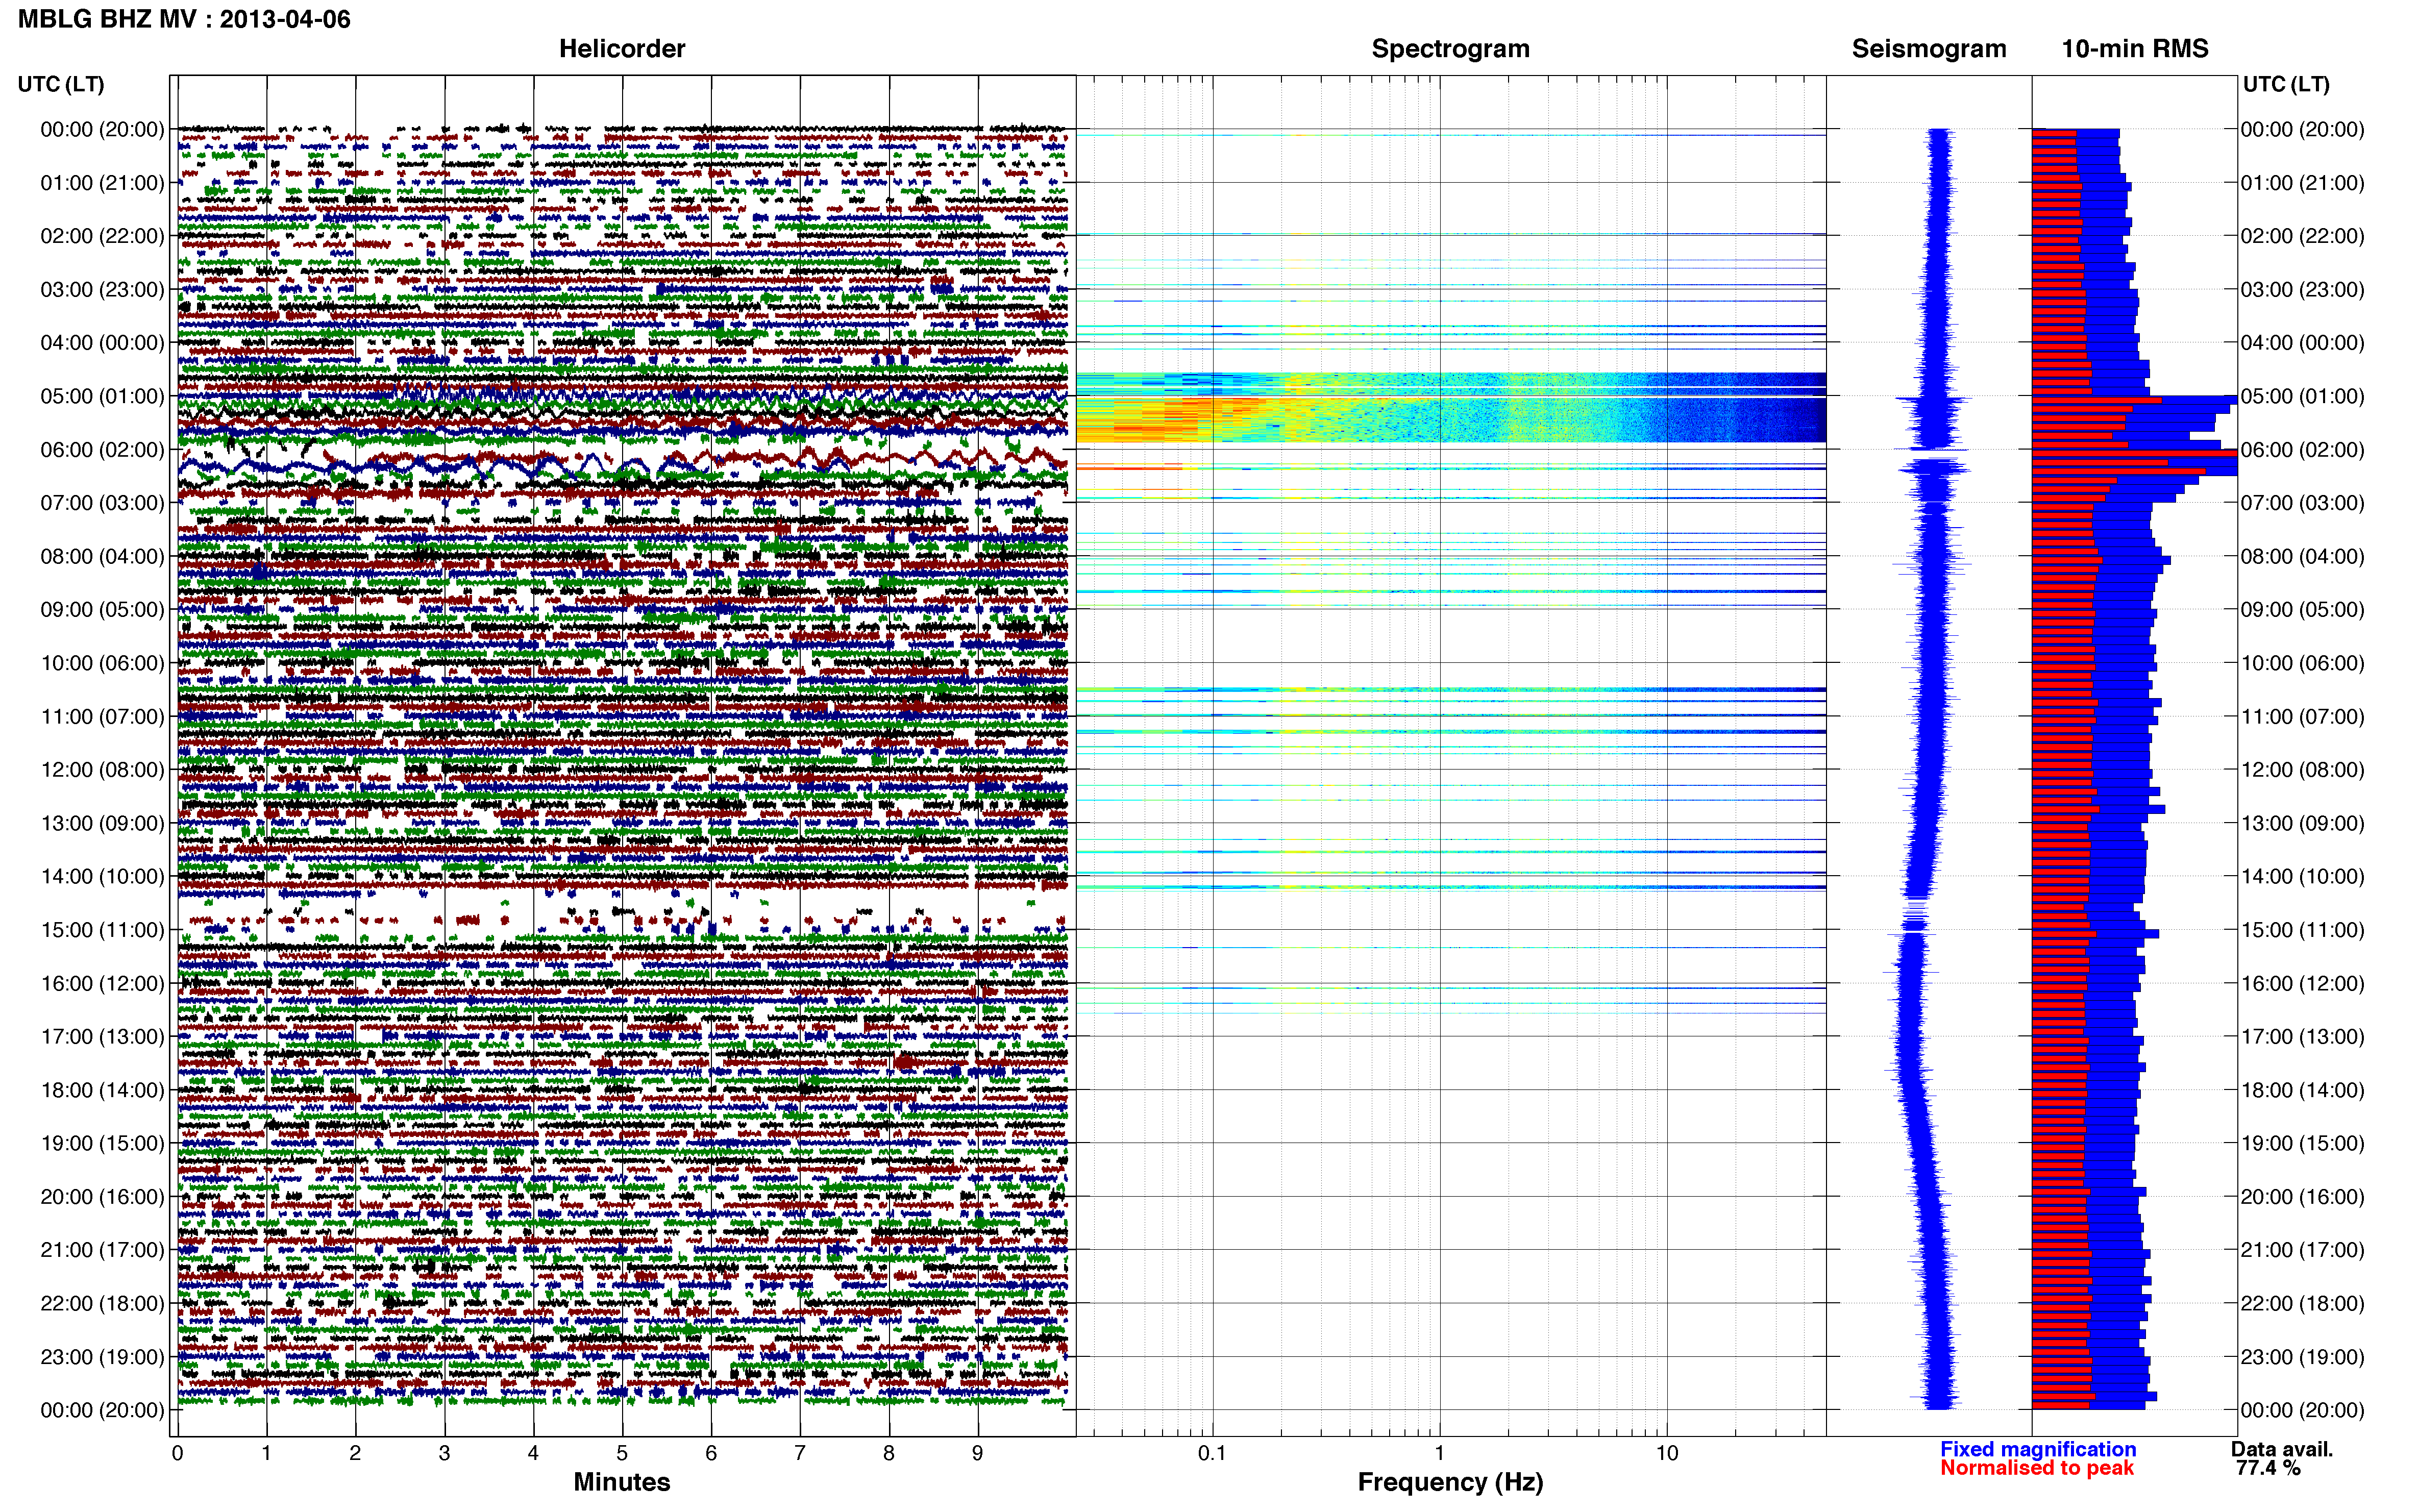Click the left-axis 11:00 (07:00) time label

point(102,716)
